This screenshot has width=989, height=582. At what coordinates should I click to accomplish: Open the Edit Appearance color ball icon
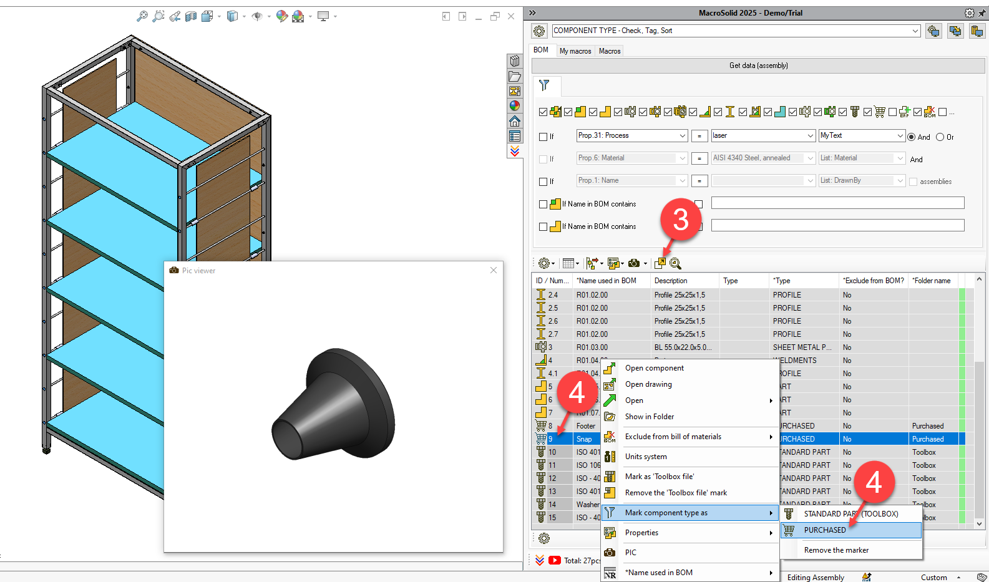click(x=282, y=16)
